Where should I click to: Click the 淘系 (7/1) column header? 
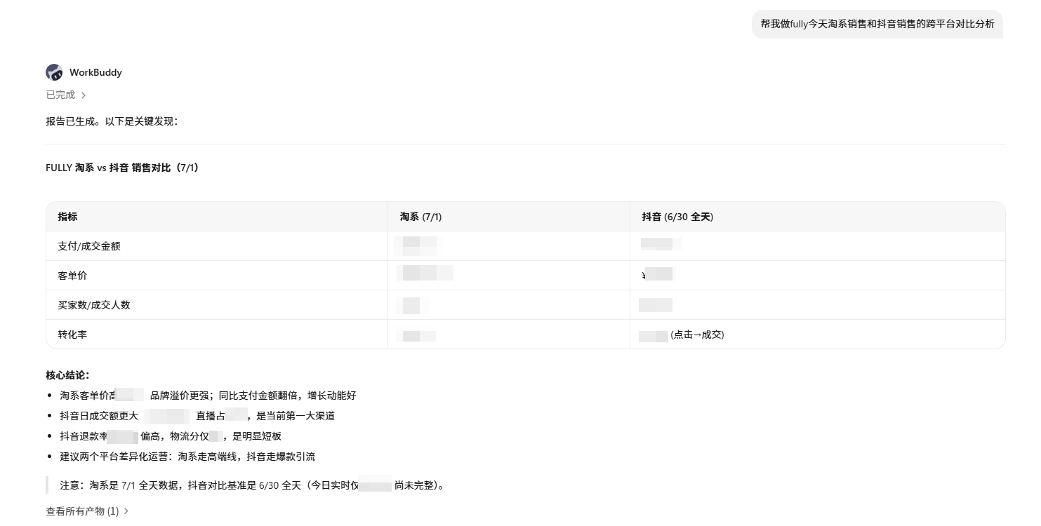coord(420,217)
